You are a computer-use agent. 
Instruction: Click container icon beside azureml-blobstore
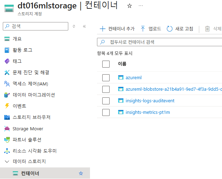(120, 89)
